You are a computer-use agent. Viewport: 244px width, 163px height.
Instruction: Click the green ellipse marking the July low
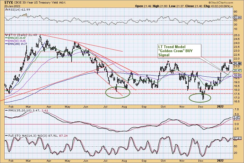[x=118, y=92]
